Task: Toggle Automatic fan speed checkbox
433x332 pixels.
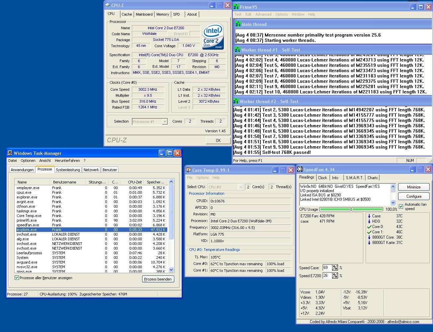Action: click(401, 206)
